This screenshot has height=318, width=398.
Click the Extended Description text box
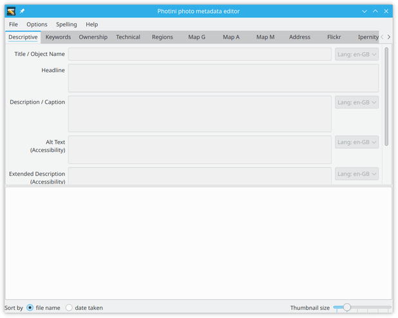point(200,176)
